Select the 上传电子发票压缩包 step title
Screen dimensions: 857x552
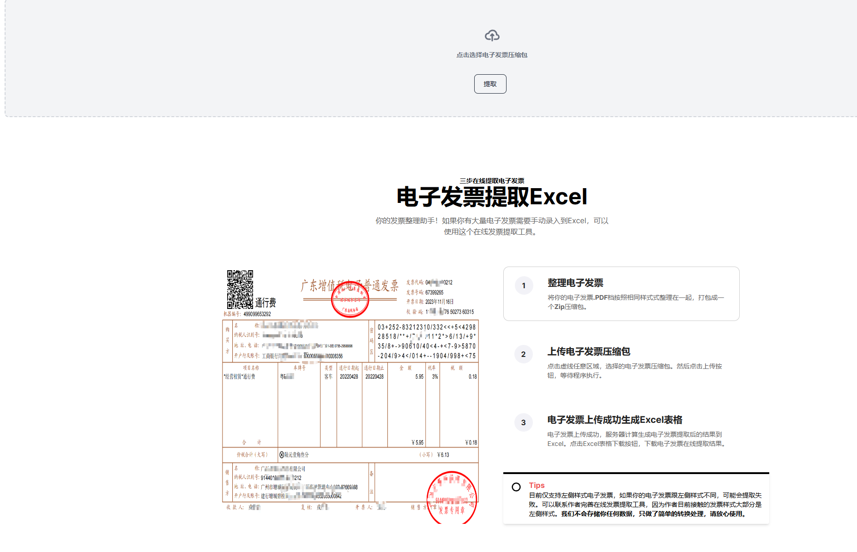pos(589,351)
